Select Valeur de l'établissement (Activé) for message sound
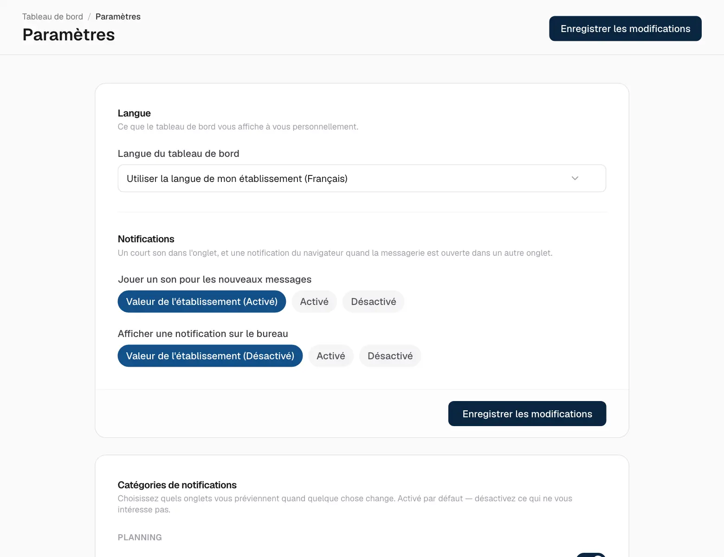The width and height of the screenshot is (724, 557). 202,302
